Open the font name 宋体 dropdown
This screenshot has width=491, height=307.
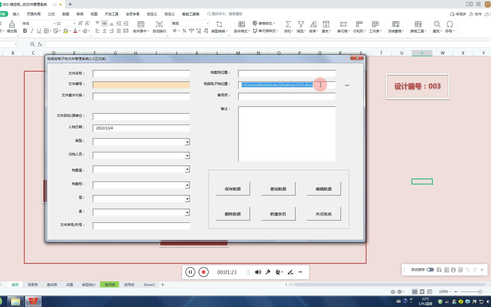click(54, 23)
